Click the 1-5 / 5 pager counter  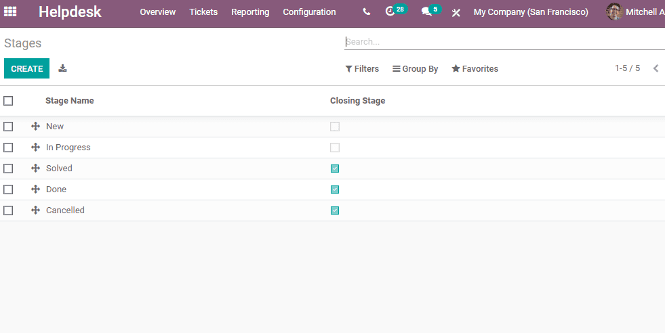click(627, 68)
